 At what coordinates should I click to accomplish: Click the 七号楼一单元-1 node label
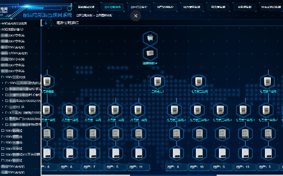coord(245,120)
